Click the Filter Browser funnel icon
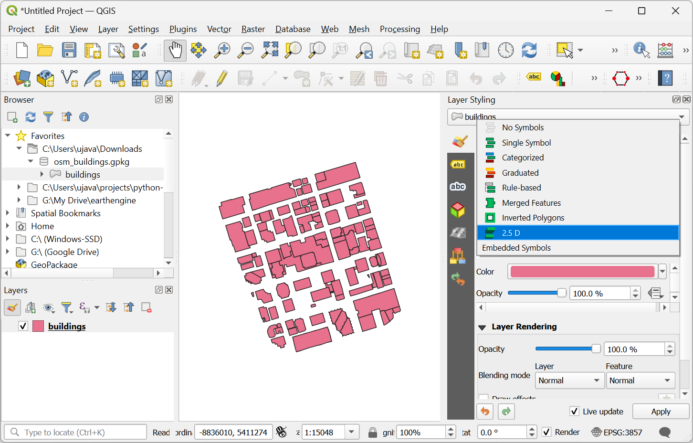Viewport: 693px width, 443px height. (x=48, y=117)
